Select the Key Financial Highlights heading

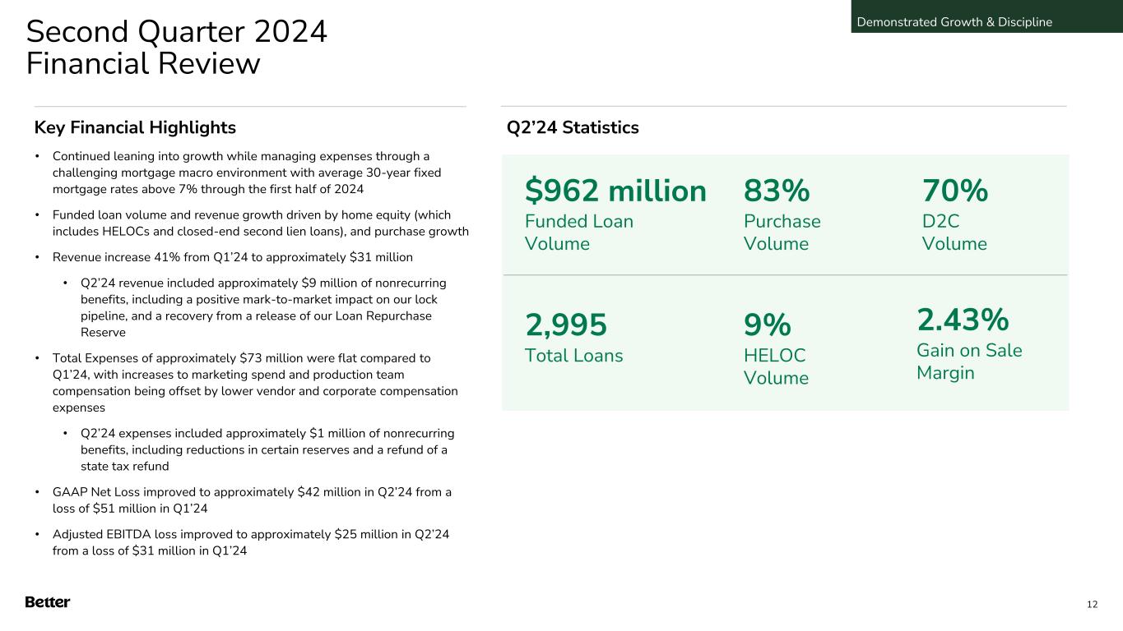click(x=135, y=128)
